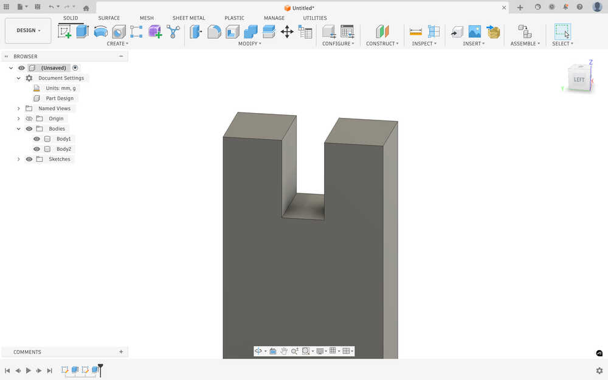Image resolution: width=608 pixels, height=380 pixels.
Task: Open the MODIFY dropdown menu
Action: (250, 44)
